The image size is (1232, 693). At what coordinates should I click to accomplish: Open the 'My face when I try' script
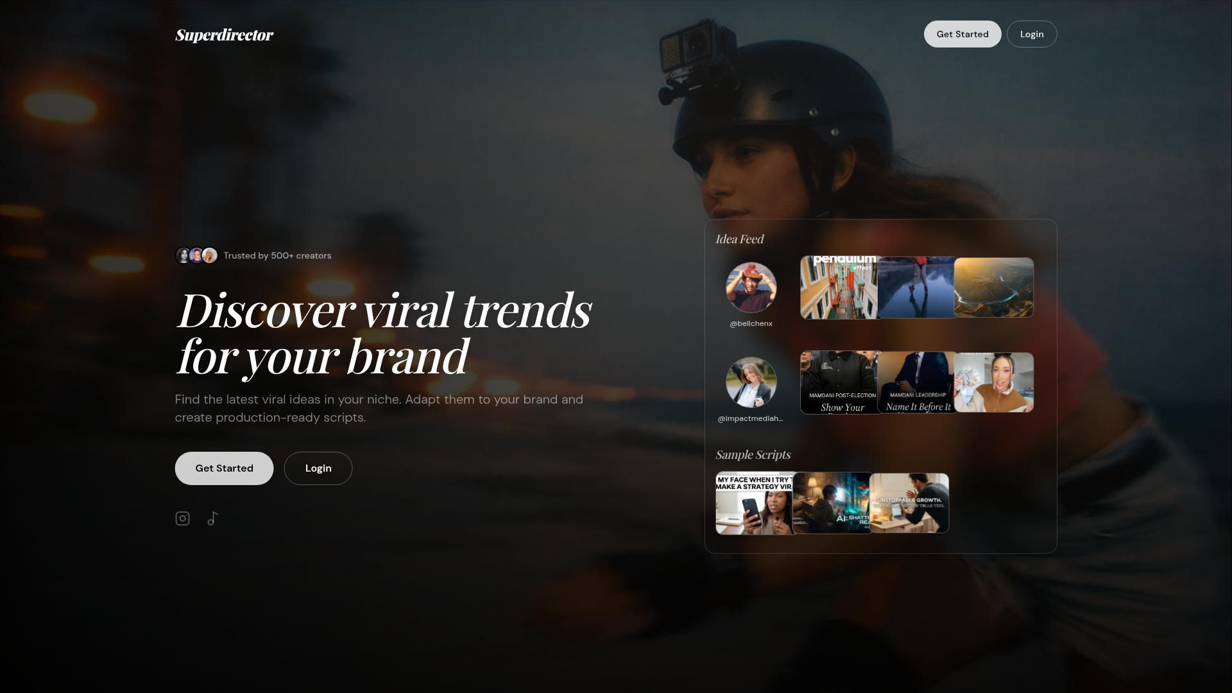click(x=753, y=504)
